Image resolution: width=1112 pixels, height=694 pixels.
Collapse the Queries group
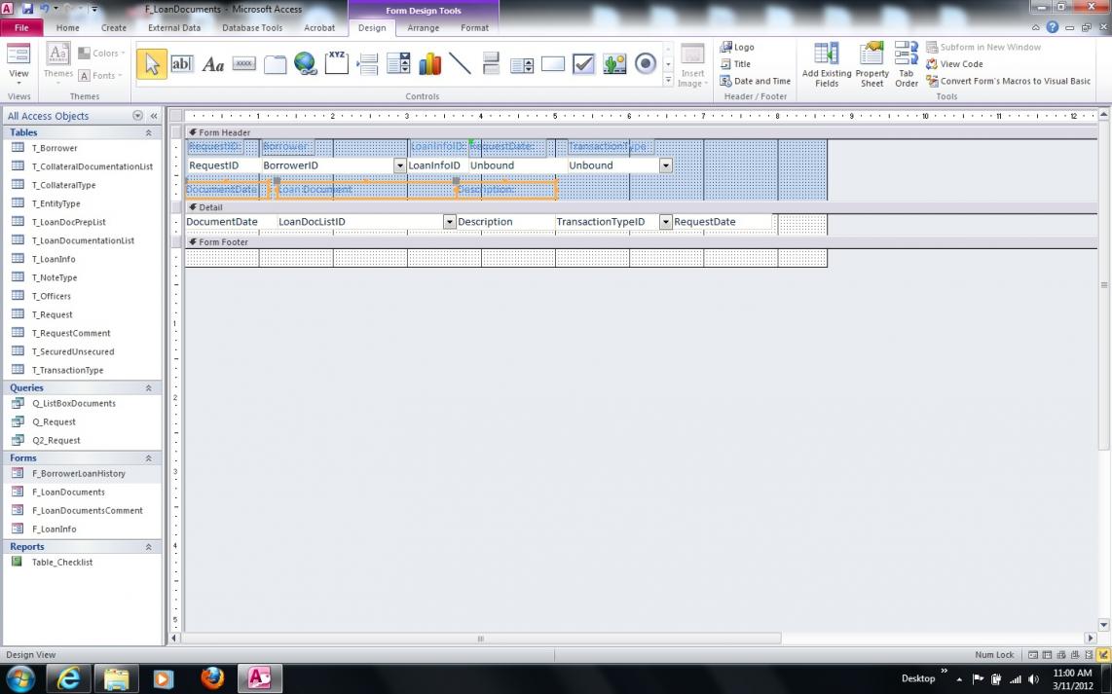click(148, 387)
